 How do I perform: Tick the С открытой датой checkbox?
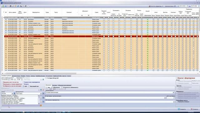46,78
